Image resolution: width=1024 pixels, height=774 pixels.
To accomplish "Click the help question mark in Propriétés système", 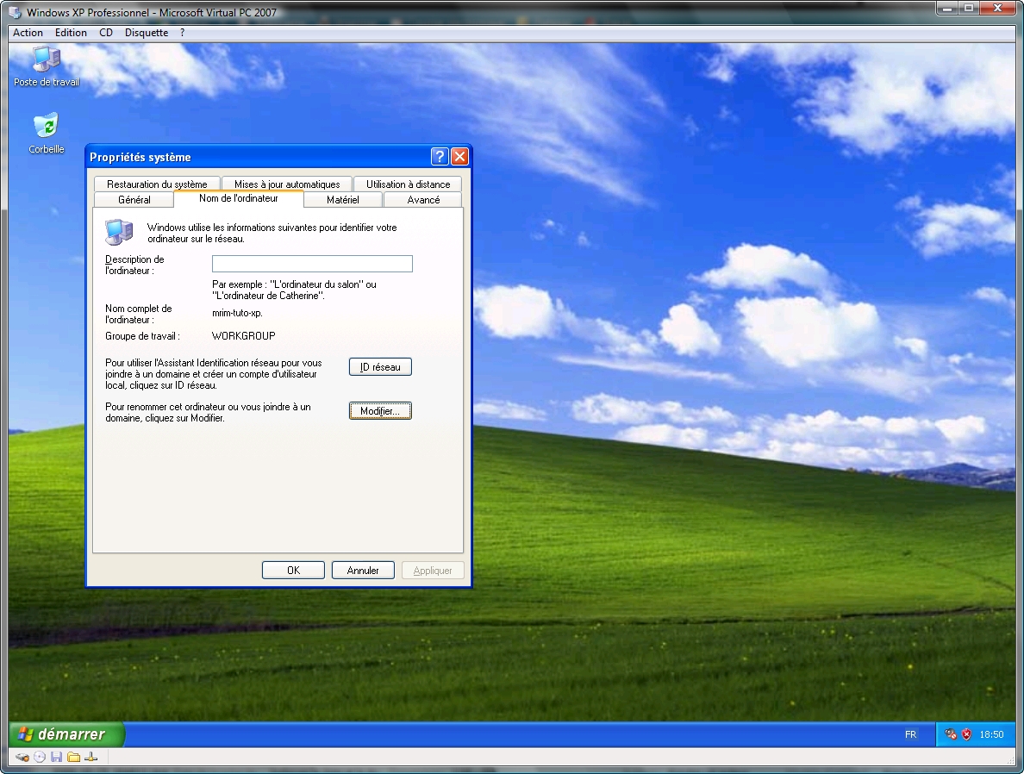I will click(x=440, y=156).
